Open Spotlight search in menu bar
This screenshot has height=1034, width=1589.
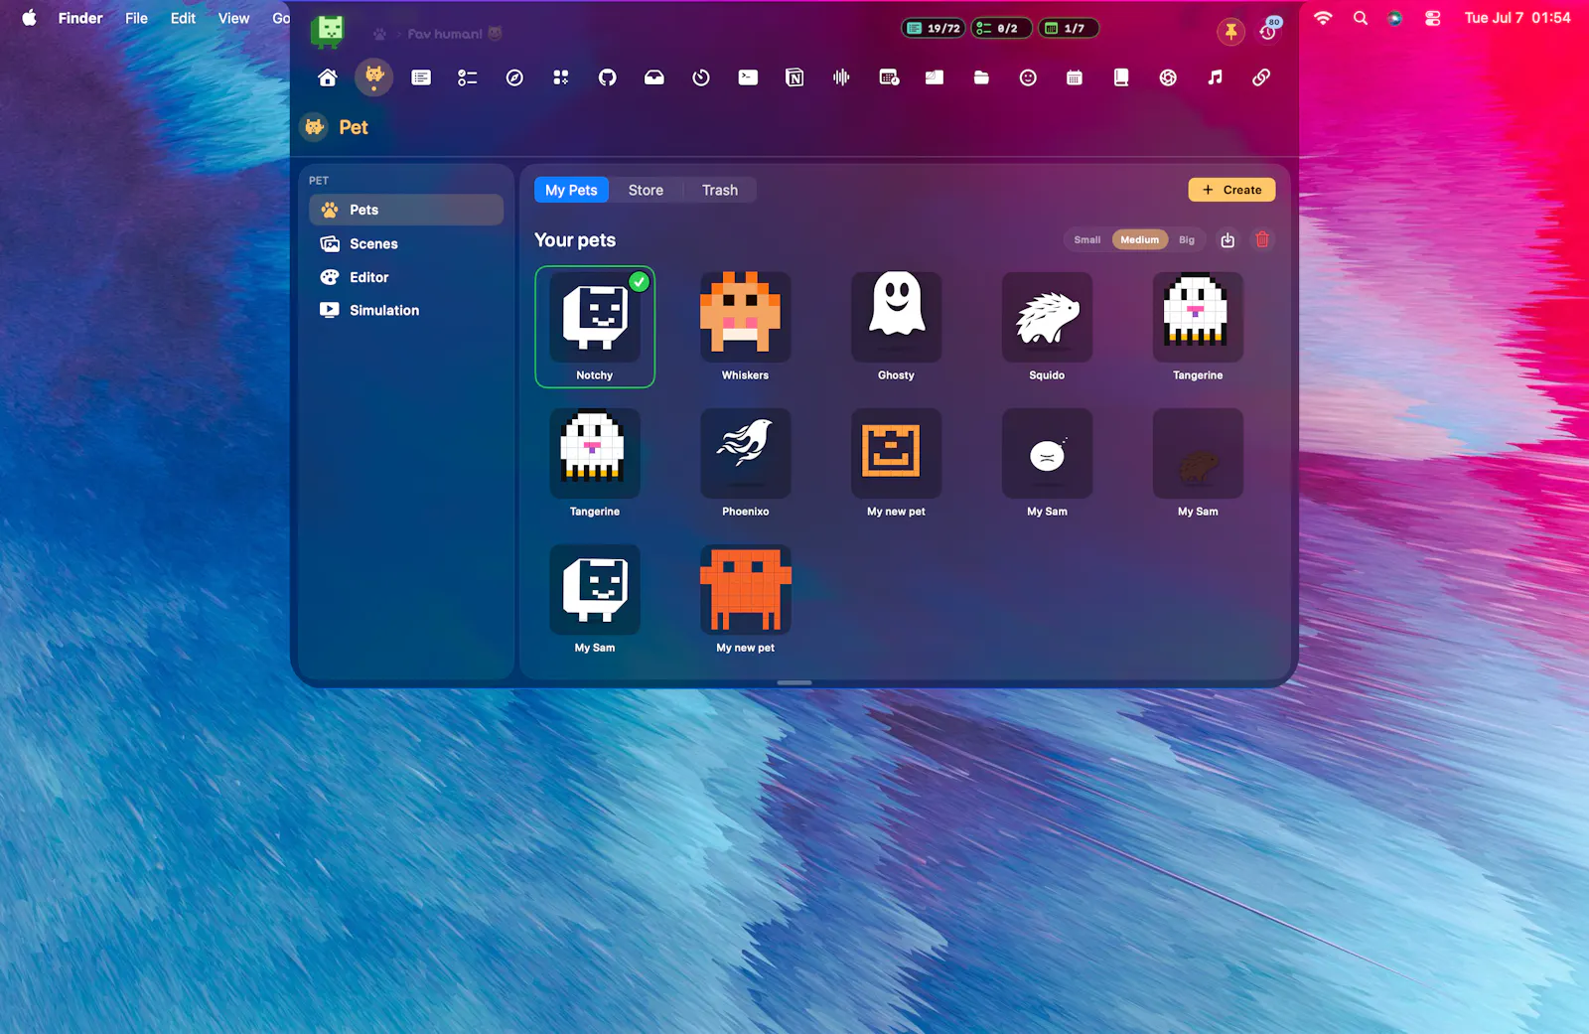1361,18
